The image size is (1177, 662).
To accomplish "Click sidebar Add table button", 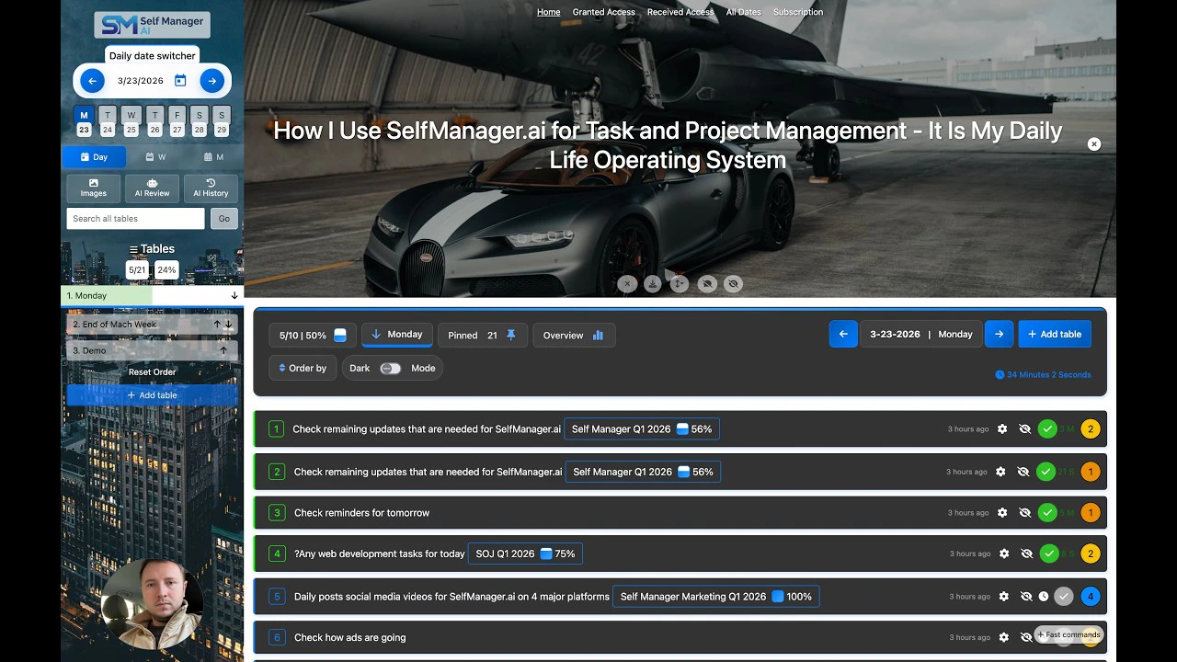I will (152, 395).
